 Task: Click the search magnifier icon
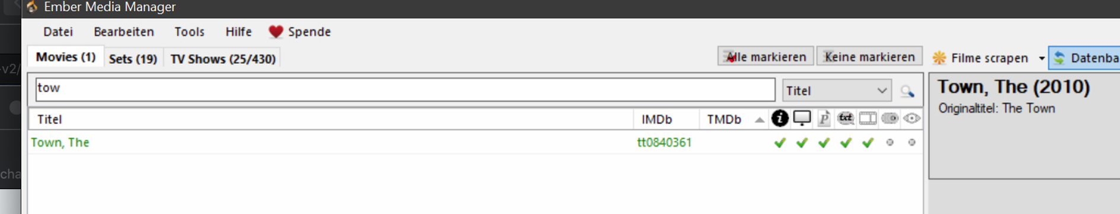(907, 91)
